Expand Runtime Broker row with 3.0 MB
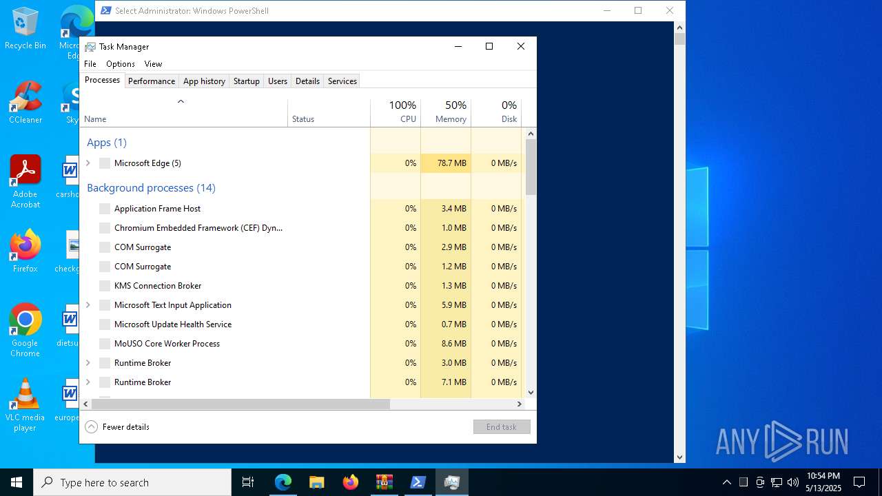The width and height of the screenshot is (882, 496). pyautogui.click(x=88, y=363)
